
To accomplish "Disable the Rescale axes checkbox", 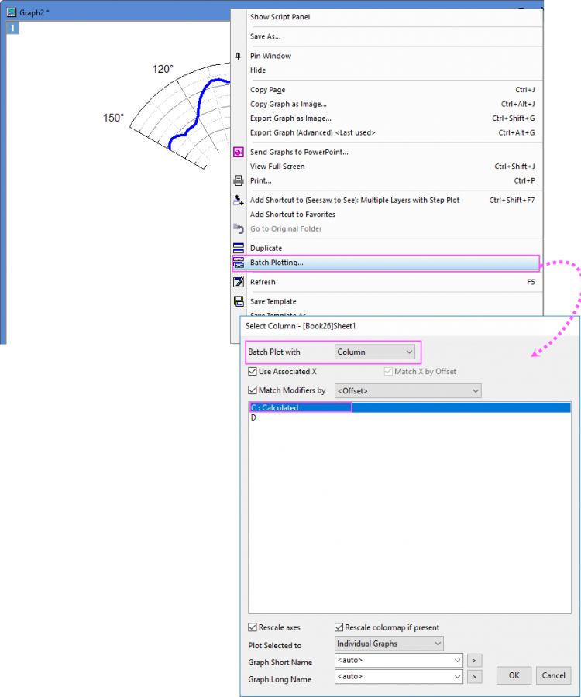I will point(253,627).
